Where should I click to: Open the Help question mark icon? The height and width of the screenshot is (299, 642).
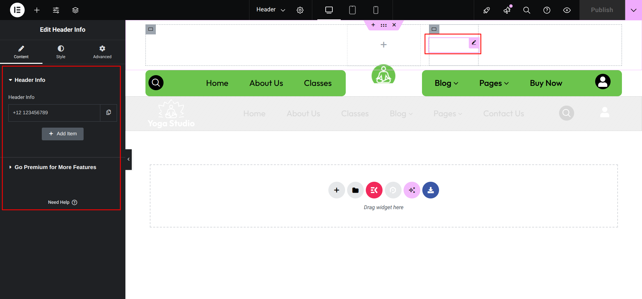click(x=547, y=10)
